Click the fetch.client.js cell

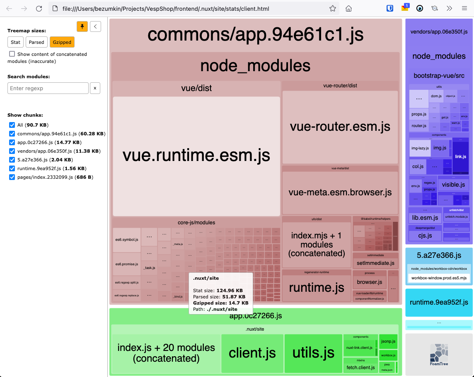click(360, 367)
